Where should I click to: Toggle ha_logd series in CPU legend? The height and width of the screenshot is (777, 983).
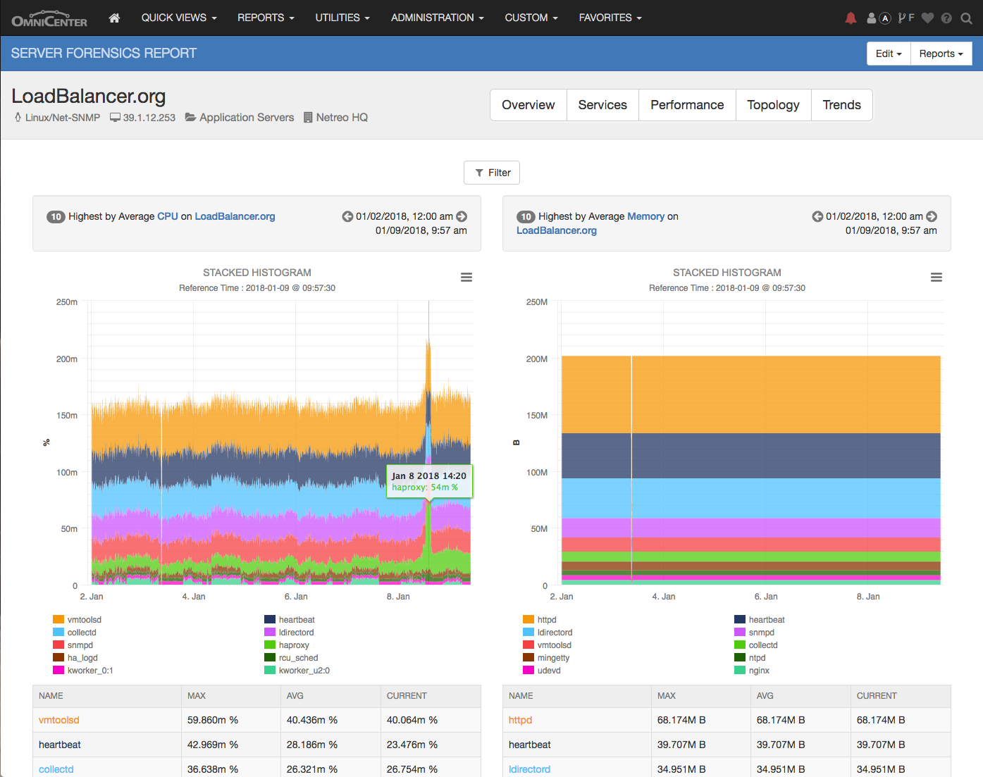(75, 658)
